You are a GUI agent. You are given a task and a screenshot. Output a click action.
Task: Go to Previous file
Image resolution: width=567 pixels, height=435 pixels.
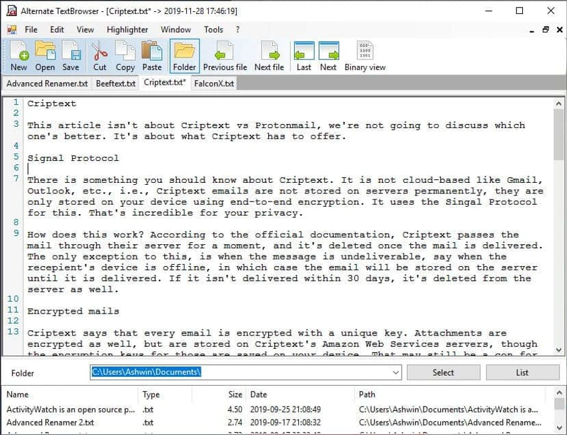pyautogui.click(x=225, y=55)
